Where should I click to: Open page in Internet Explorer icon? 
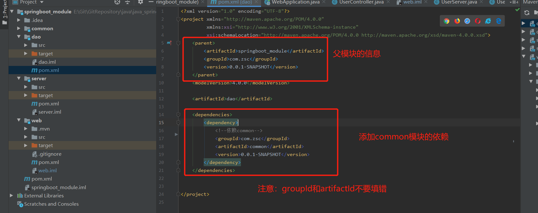coord(488,21)
